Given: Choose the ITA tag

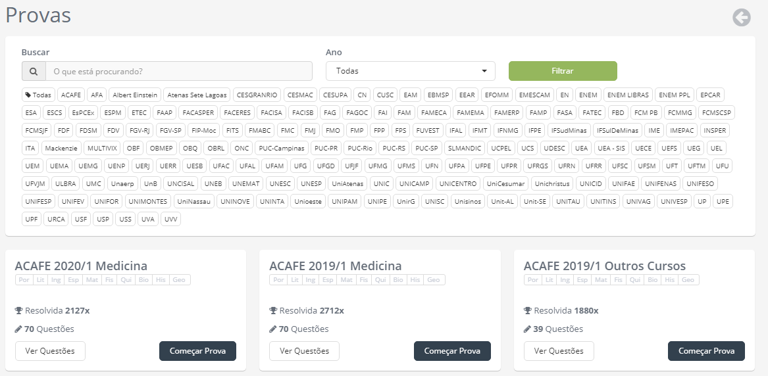Looking at the screenshot, I should 30,148.
